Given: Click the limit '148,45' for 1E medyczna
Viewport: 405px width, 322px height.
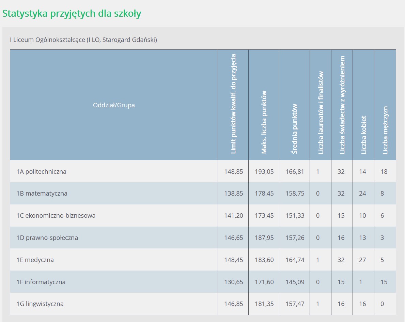Looking at the screenshot, I should (233, 260).
